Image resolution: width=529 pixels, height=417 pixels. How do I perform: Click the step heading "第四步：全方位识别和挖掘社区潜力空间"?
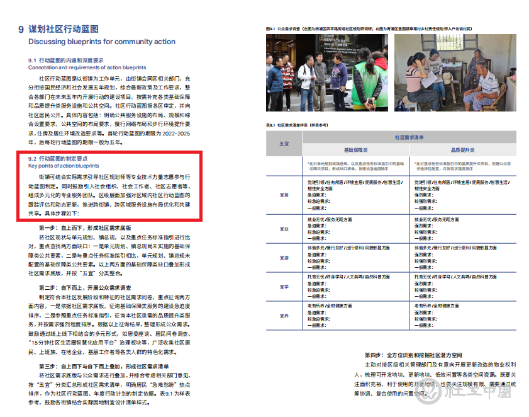point(413,355)
